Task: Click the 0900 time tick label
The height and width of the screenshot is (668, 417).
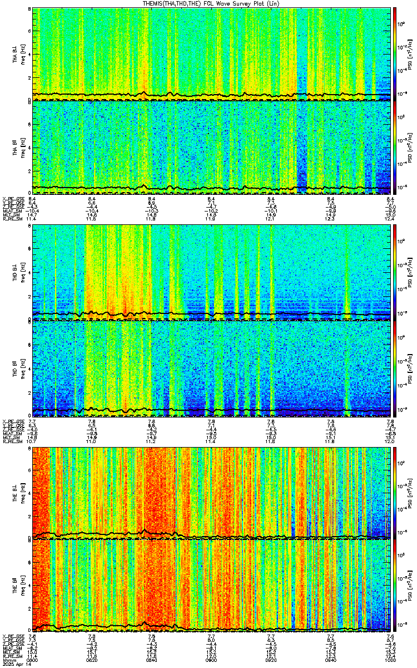Action: pyautogui.click(x=212, y=660)
